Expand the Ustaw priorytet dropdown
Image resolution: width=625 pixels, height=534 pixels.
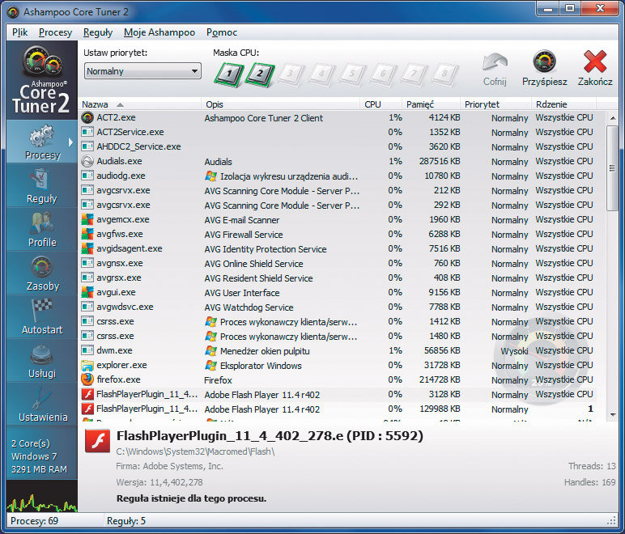[142, 71]
